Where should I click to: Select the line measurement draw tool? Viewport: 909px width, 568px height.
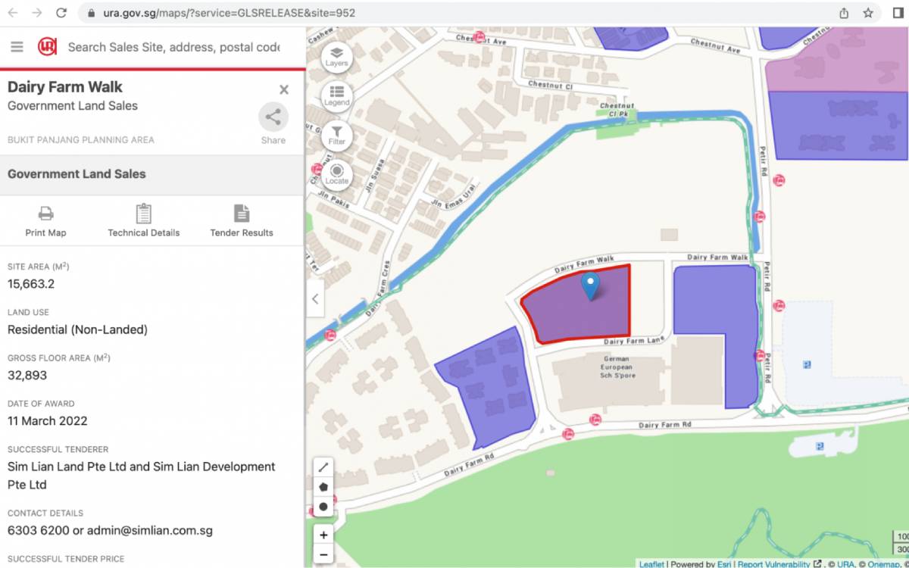point(323,468)
